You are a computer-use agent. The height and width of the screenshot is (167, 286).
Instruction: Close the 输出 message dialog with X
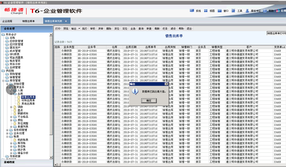tap(166, 84)
